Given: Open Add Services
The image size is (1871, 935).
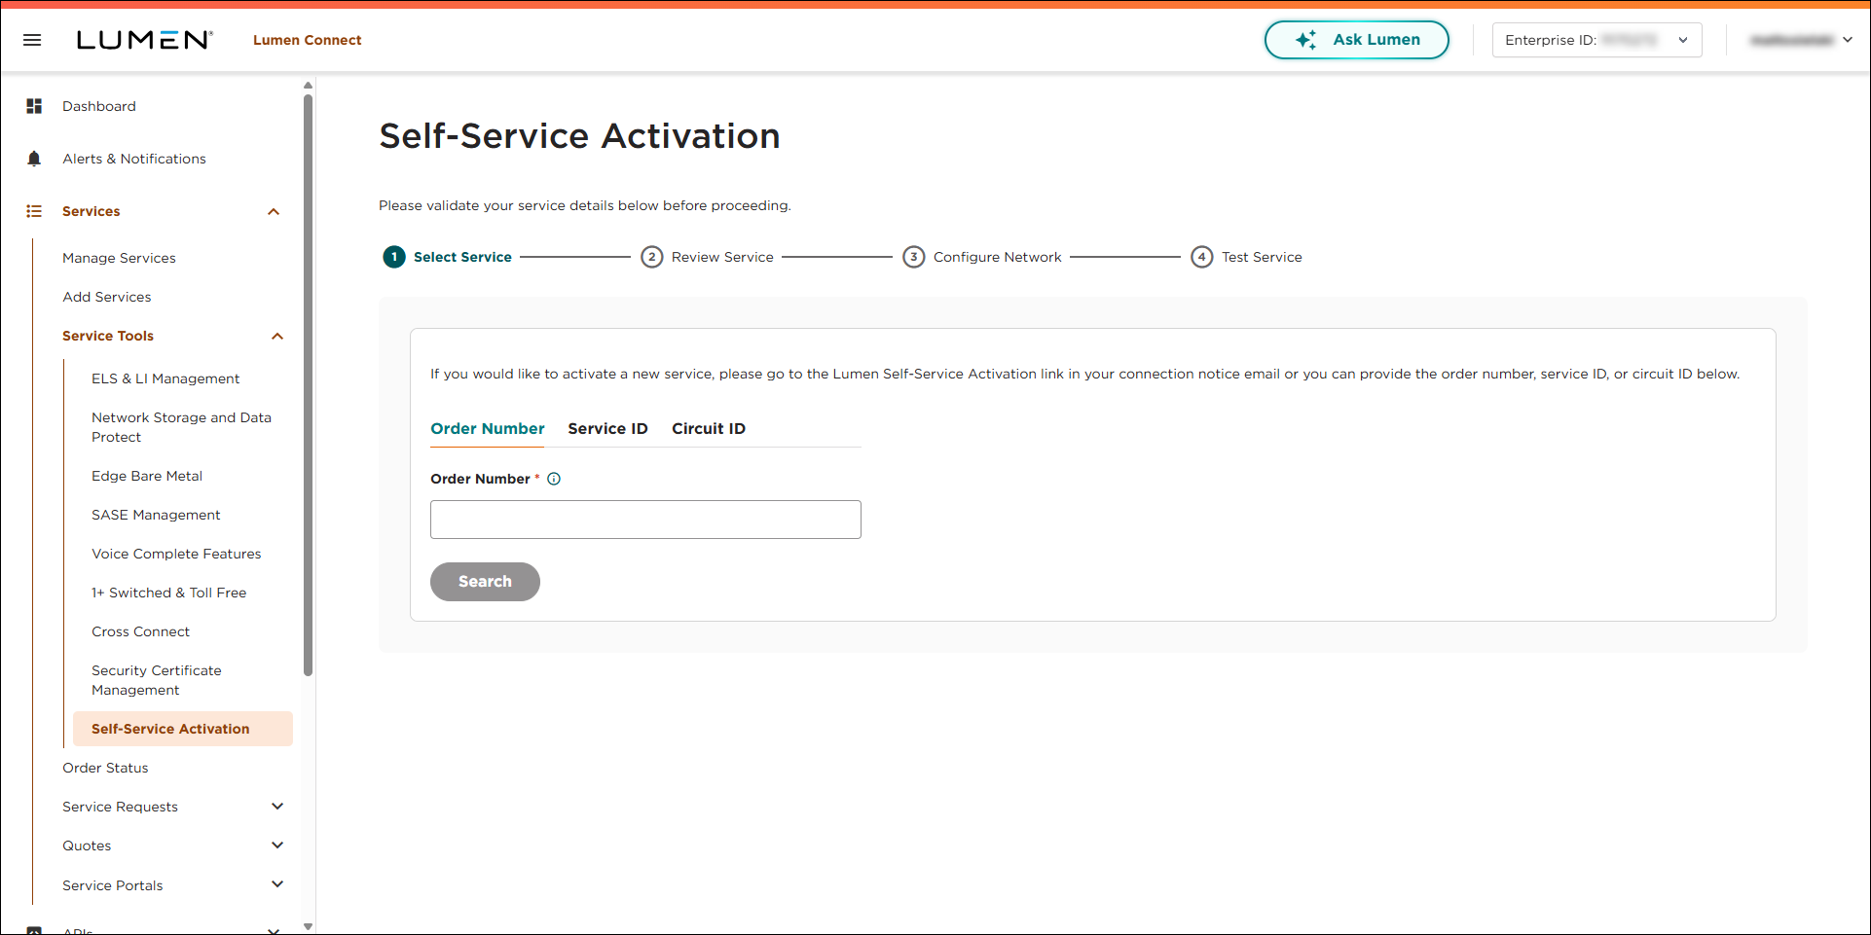Looking at the screenshot, I should click(107, 297).
